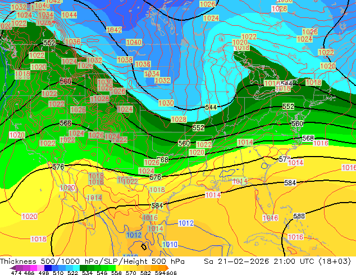
Task: Click the 588 height contour label
Action: coord(299,216)
